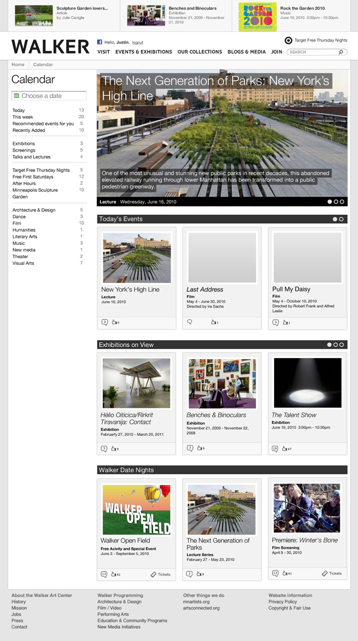Viewport: 358px width, 641px height.
Task: Open the mnartists.org footer link
Action: tap(196, 602)
